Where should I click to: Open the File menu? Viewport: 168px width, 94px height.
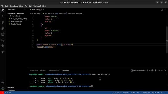(2, 6)
